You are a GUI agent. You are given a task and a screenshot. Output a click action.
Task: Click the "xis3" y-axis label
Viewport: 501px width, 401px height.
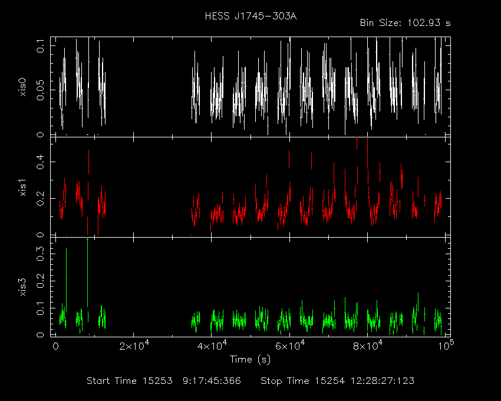22,287
